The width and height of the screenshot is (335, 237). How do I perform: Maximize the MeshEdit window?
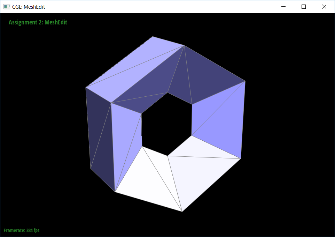pyautogui.click(x=303, y=7)
